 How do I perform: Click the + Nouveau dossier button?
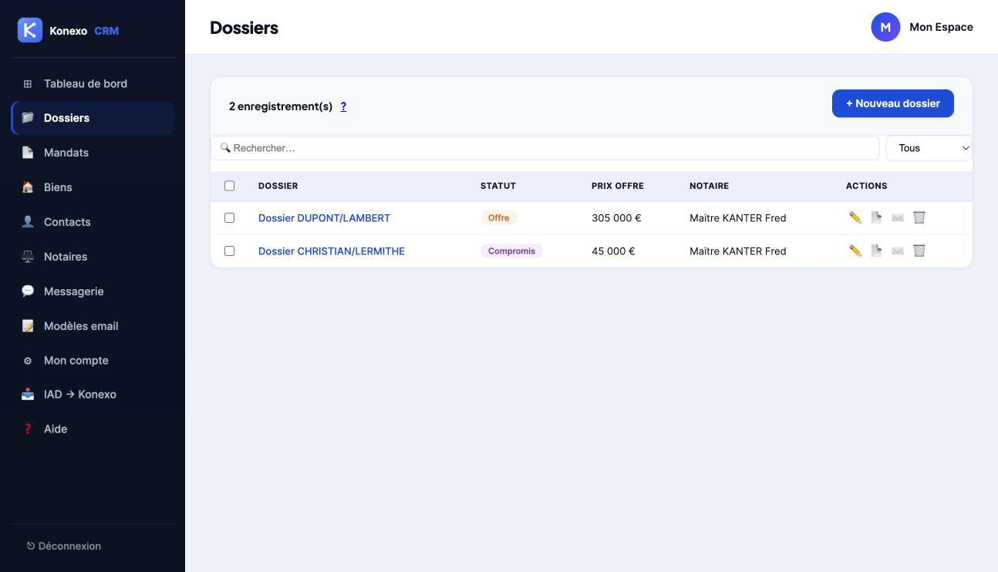(893, 103)
